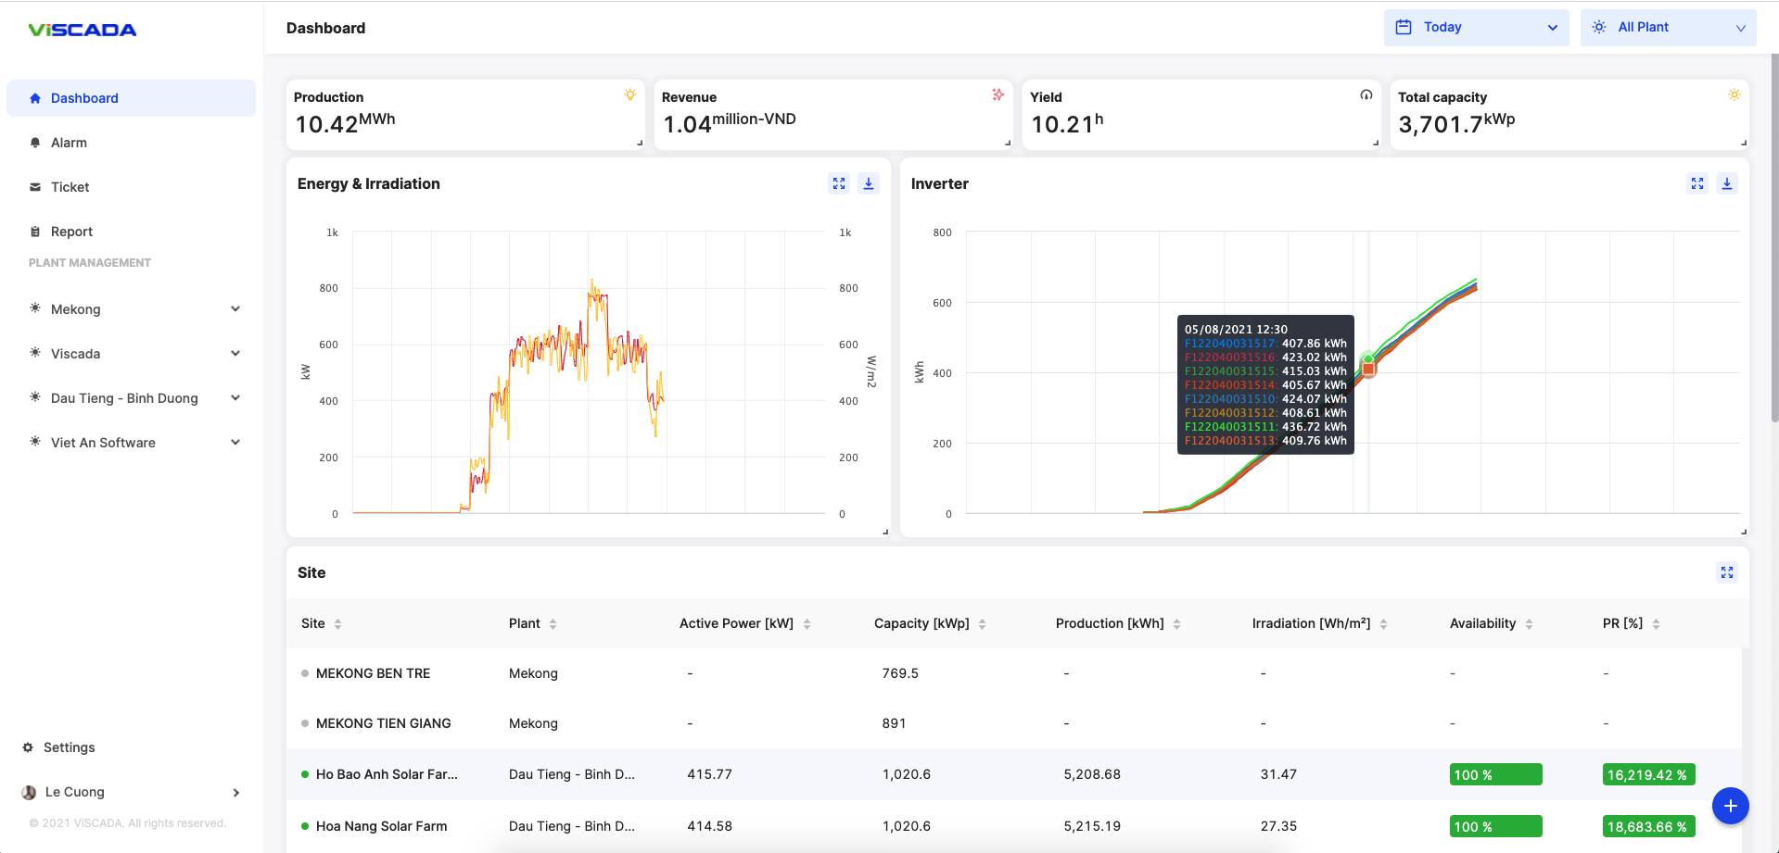Viewport: 1779px width, 853px height.
Task: Click the VISCADA logo
Action: tap(83, 30)
